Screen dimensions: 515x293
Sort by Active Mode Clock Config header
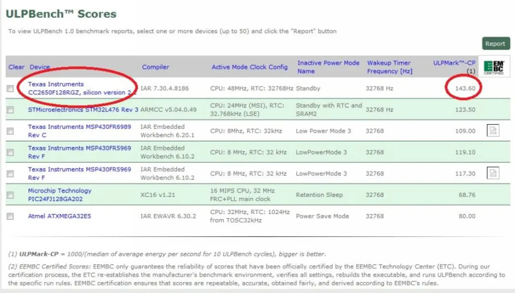(x=249, y=67)
